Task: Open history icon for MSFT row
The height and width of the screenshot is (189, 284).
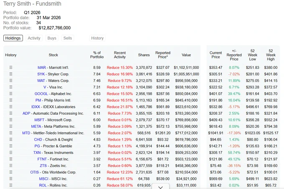Action: pos(11,120)
